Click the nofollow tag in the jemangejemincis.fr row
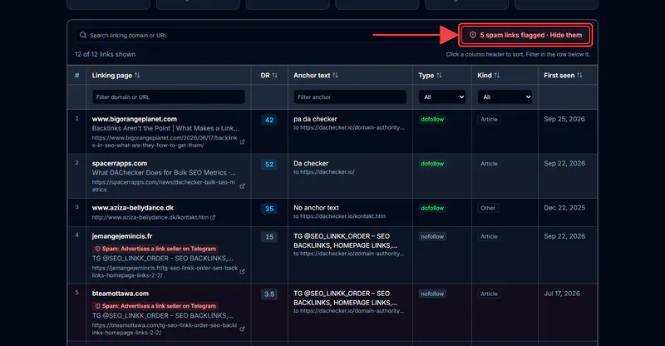665x346 pixels. click(432, 236)
